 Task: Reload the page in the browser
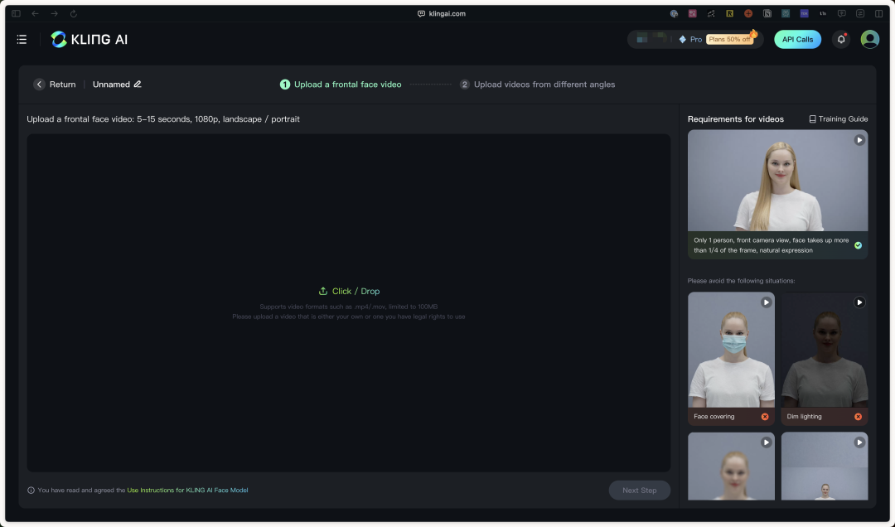[x=74, y=14]
